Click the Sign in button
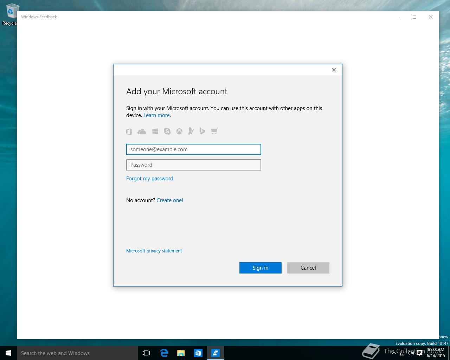 [x=261, y=268]
